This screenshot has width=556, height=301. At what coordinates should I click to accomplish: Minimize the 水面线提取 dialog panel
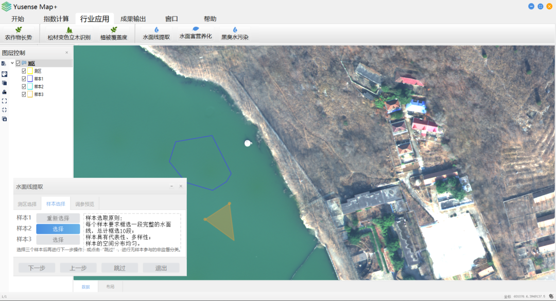pyautogui.click(x=171, y=186)
